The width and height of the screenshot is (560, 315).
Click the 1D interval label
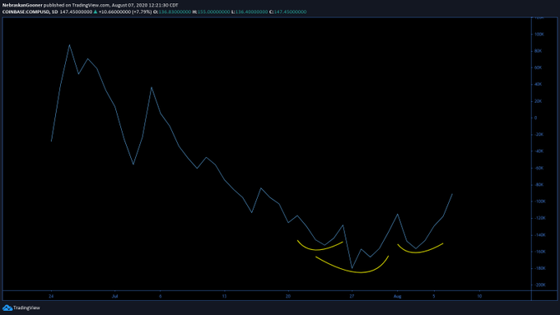coord(54,12)
